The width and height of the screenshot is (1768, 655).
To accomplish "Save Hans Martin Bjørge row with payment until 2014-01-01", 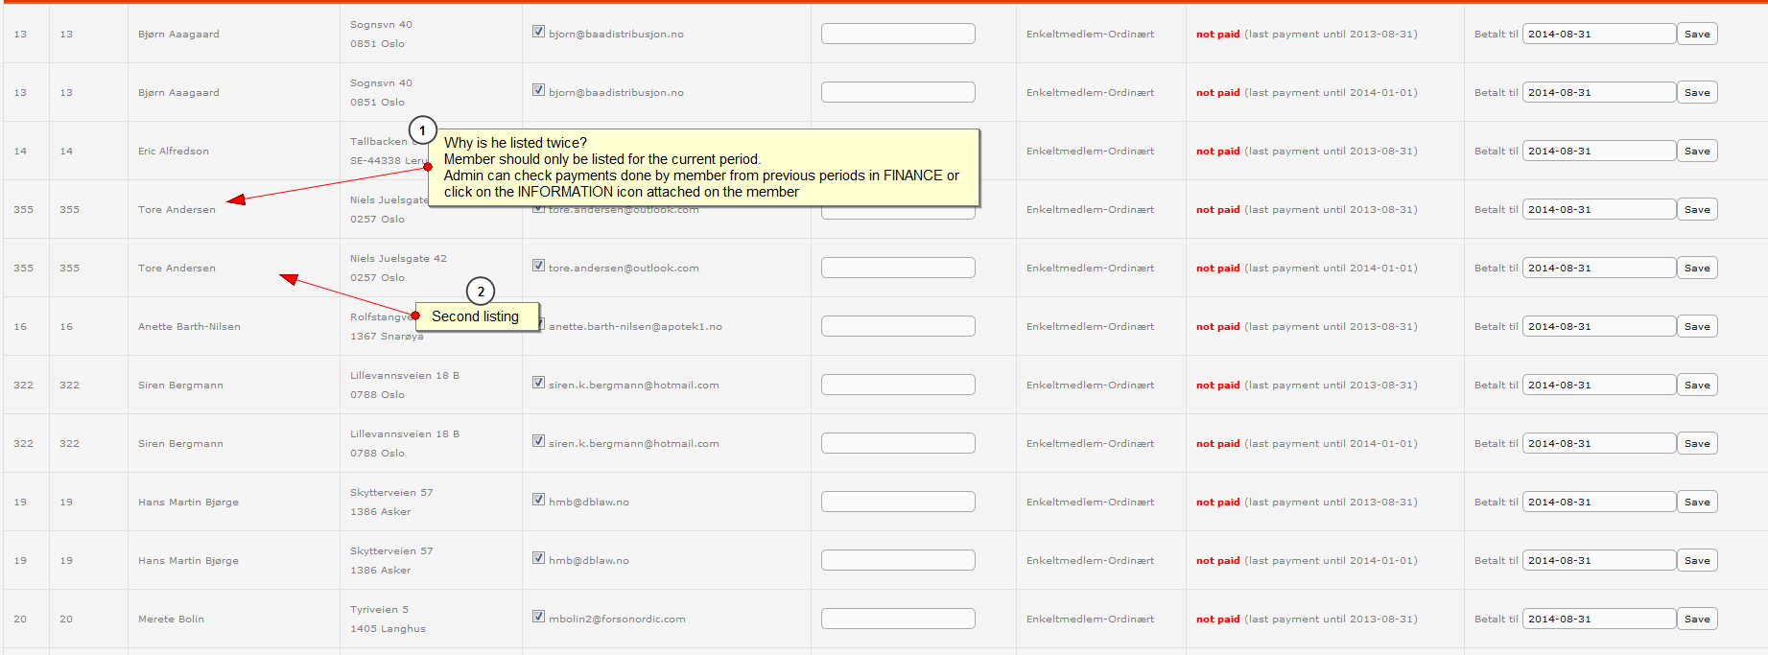I will point(1697,560).
